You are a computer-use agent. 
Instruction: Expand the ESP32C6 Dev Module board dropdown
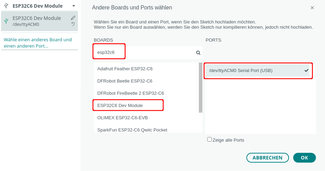pos(74,6)
